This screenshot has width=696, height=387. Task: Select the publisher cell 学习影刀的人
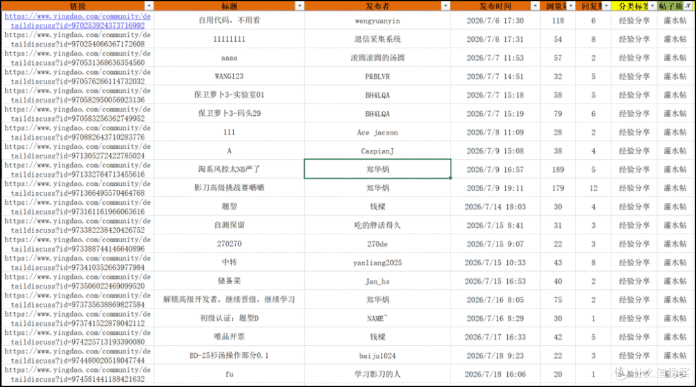point(377,374)
